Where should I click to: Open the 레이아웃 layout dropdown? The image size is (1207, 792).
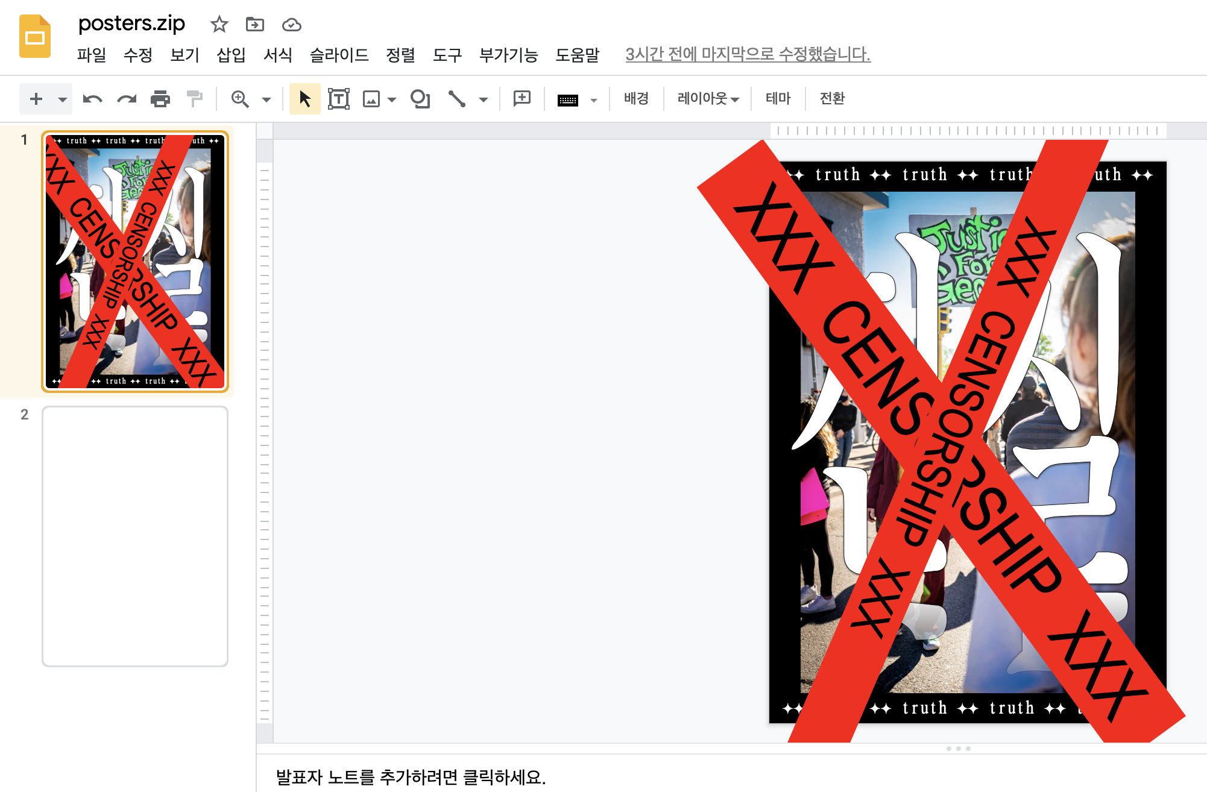(x=708, y=98)
